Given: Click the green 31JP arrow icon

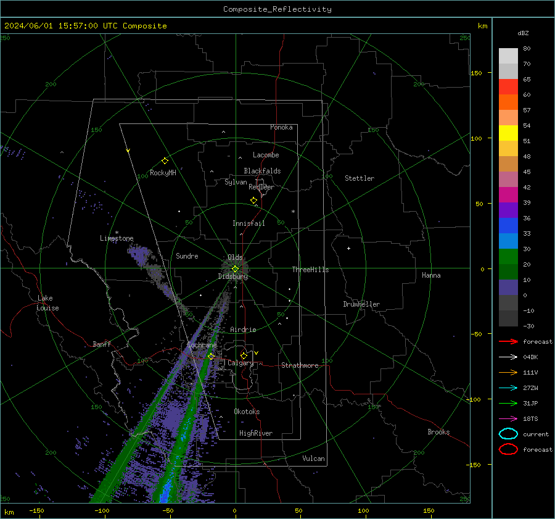Looking at the screenshot, I should click(x=508, y=403).
